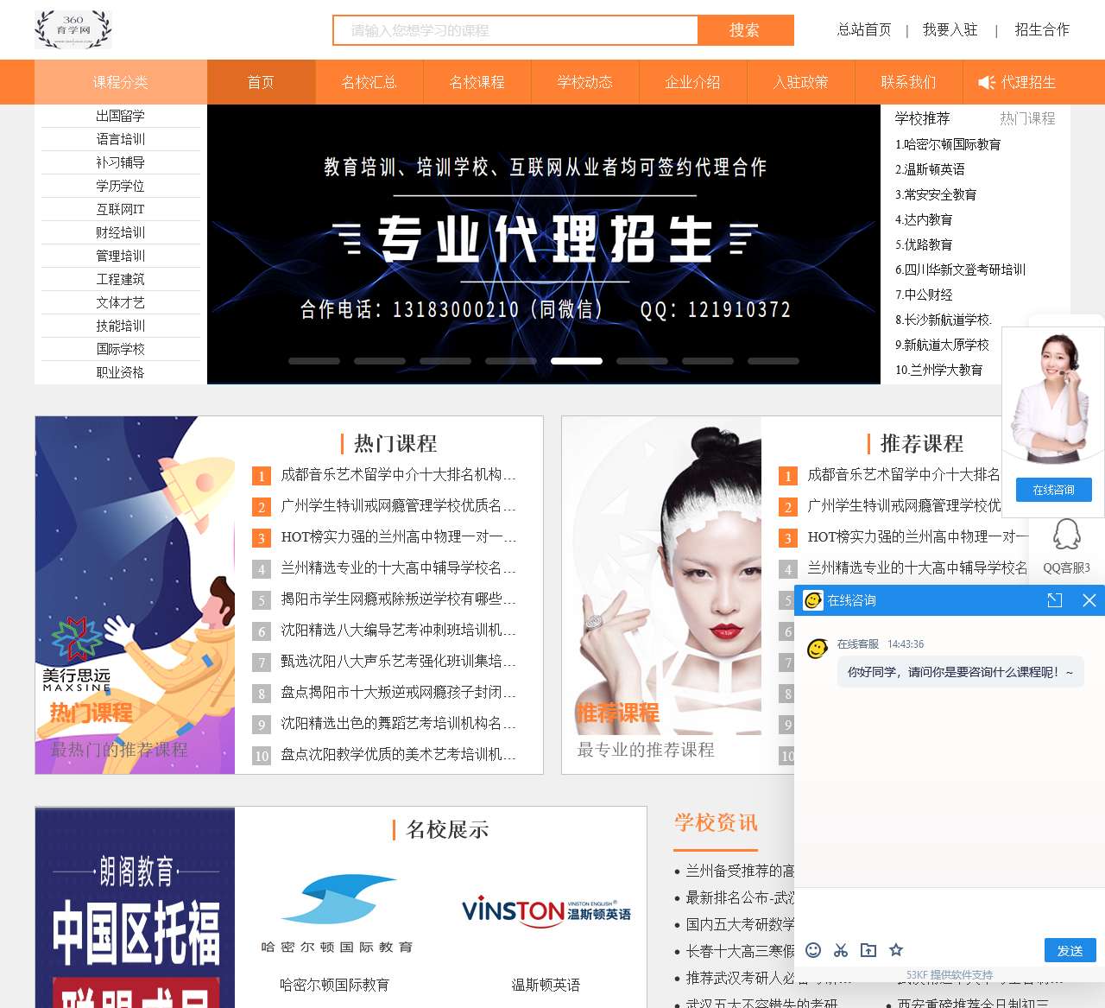Go to the 首页 nav tab
Image resolution: width=1105 pixels, height=1008 pixels.
tap(262, 82)
